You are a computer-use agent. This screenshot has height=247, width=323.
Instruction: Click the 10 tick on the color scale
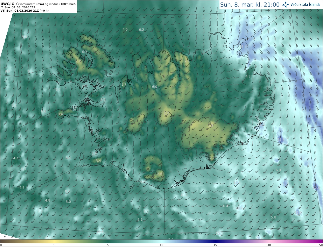click(161, 245)
